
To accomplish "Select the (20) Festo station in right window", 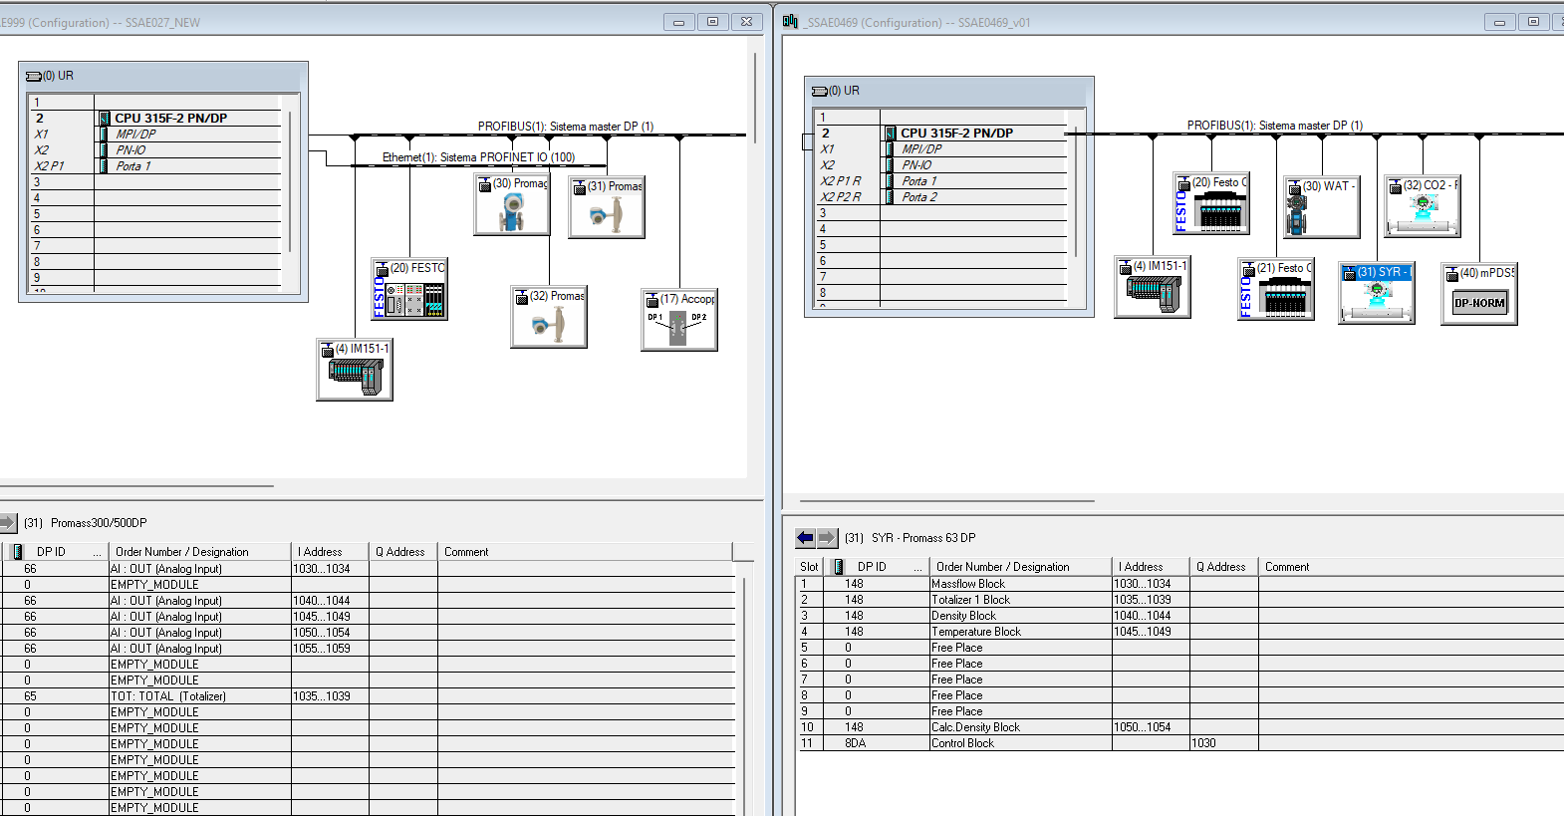I will click(1211, 203).
